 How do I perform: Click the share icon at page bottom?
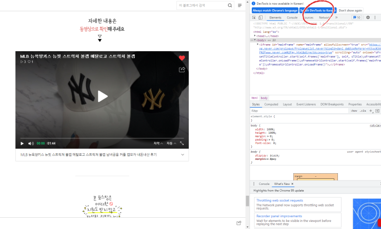[x=239, y=223]
